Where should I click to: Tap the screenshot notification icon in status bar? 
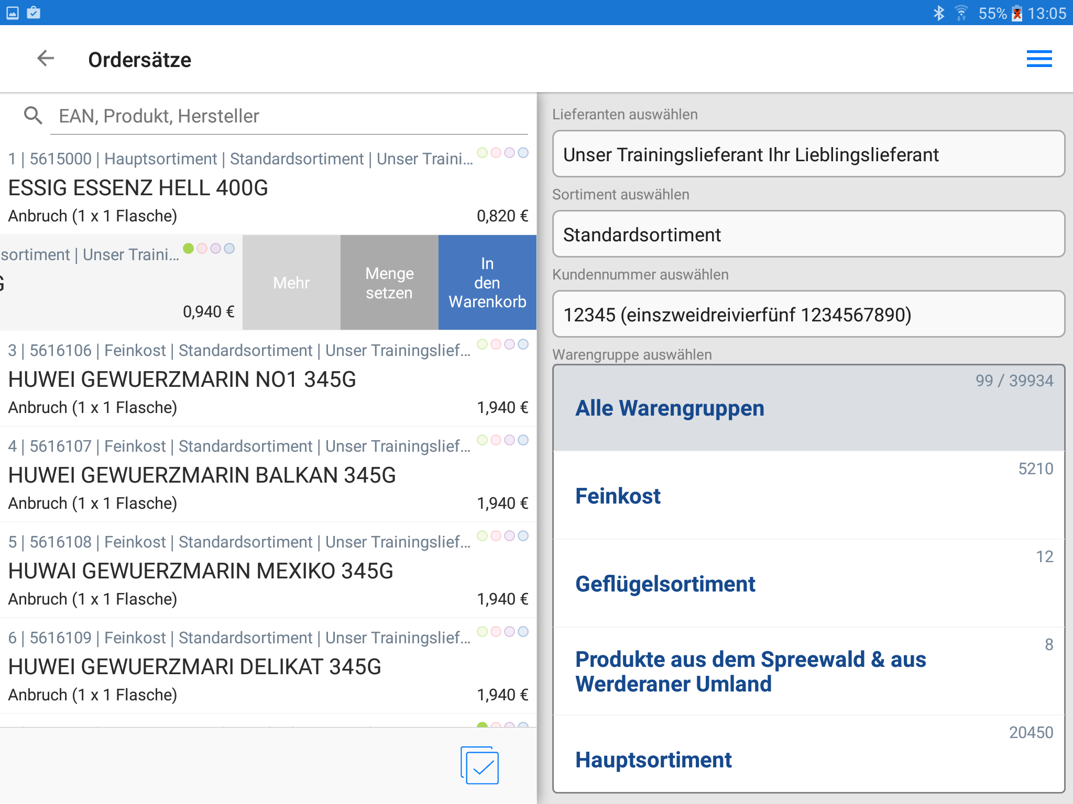pyautogui.click(x=13, y=13)
